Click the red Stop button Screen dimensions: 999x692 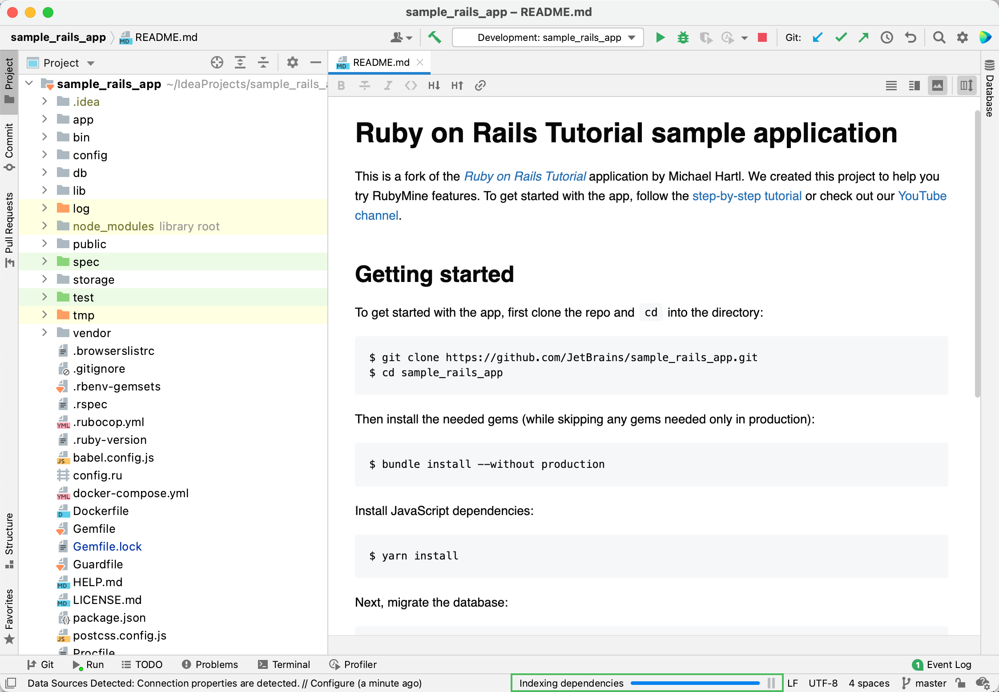pyautogui.click(x=762, y=37)
